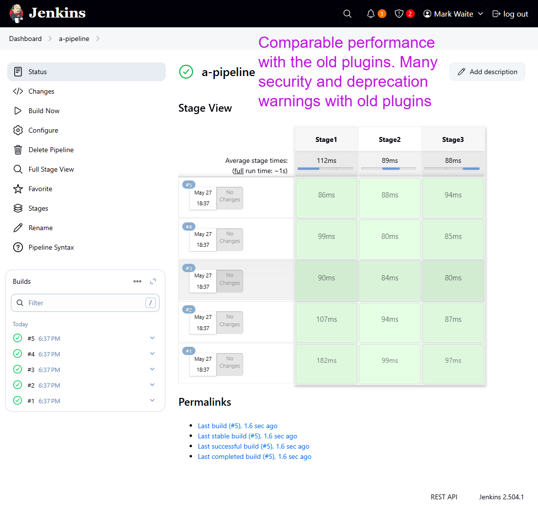This screenshot has width=538, height=512.
Task: Expand the a-pipeline breadcrumb chevron
Action: [x=98, y=39]
